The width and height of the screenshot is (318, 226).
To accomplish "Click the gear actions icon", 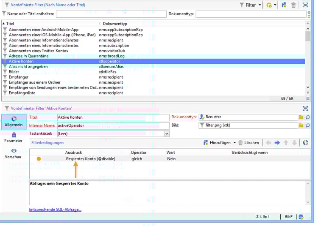I will [x=269, y=5].
